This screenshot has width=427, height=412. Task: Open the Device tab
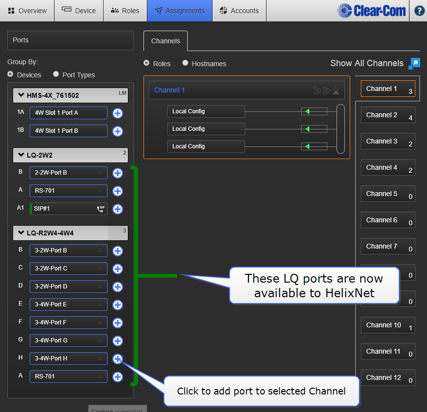pos(79,11)
